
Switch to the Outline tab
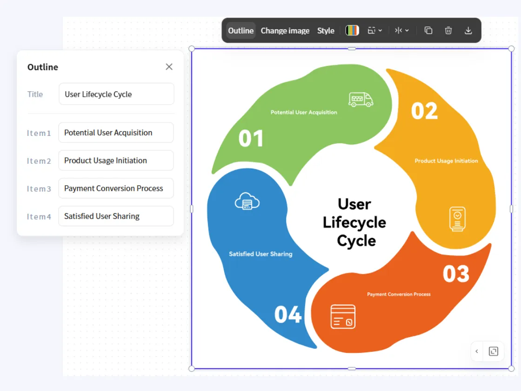(x=240, y=31)
